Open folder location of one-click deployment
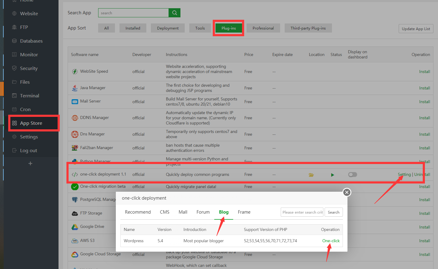 pos(311,175)
